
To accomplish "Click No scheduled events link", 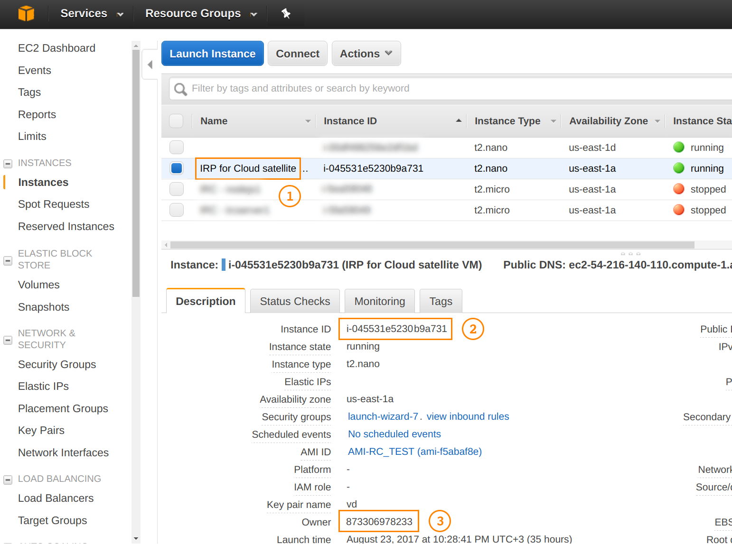I will coord(394,434).
